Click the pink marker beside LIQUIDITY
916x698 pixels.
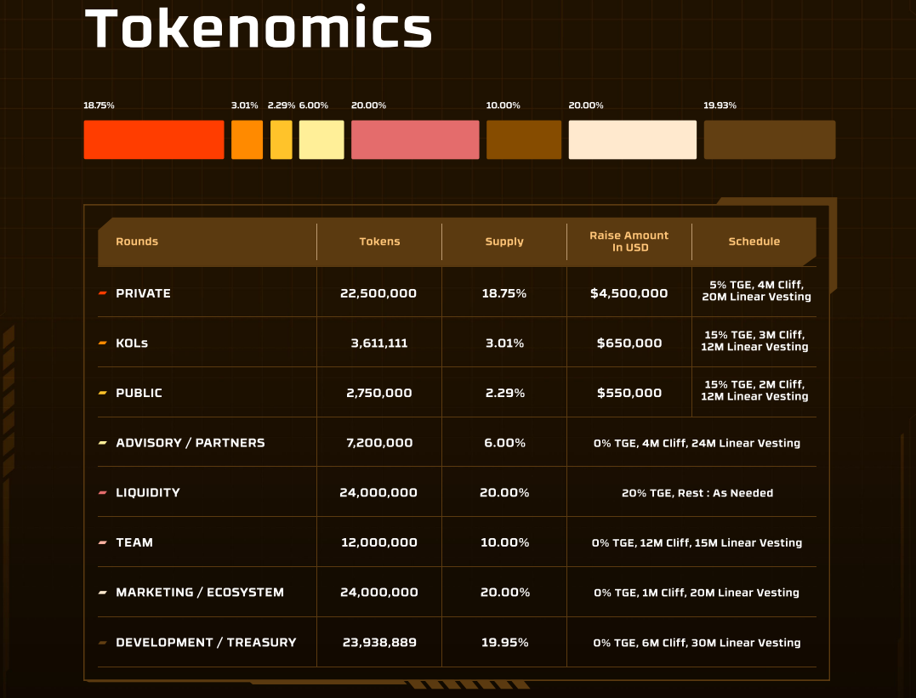[102, 493]
